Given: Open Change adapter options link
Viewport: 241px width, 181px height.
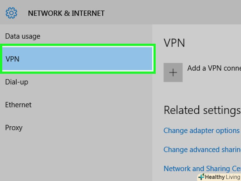Looking at the screenshot, I should (x=201, y=130).
